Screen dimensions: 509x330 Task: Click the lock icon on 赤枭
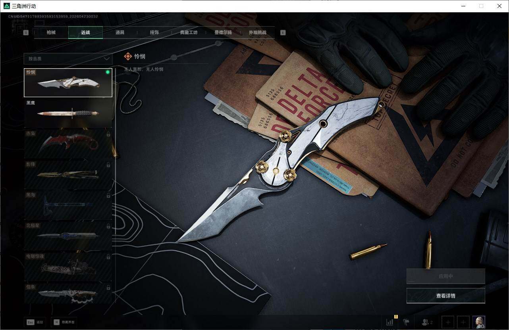coord(108,134)
